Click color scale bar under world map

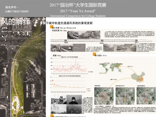tap(102, 73)
